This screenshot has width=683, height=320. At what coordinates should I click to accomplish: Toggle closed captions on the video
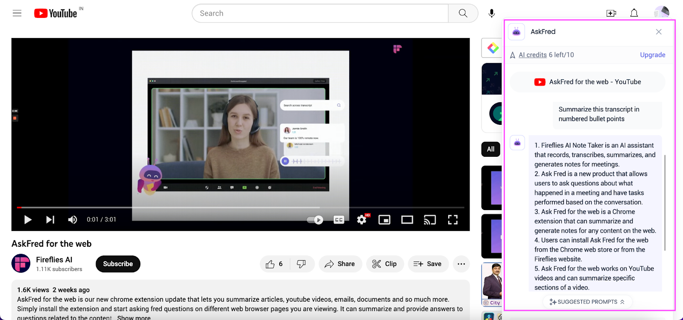point(339,220)
